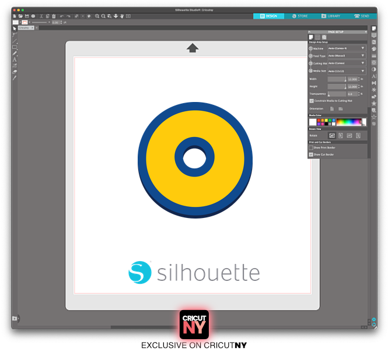Image resolution: width=388 pixels, height=352 pixels.
Task: Select the Knife tool
Action: (15, 78)
